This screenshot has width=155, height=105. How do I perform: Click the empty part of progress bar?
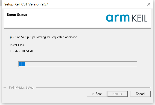pos(81,64)
